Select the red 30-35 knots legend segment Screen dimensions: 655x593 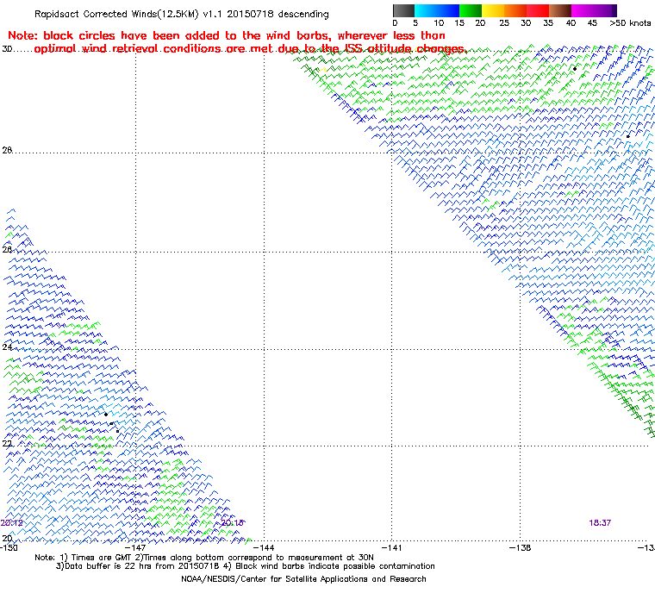click(x=538, y=10)
